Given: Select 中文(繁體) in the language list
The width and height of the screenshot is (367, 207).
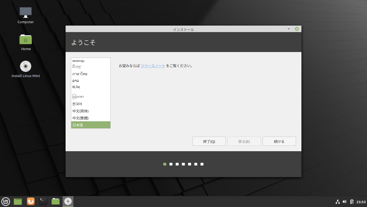Looking at the screenshot, I should [x=91, y=118].
